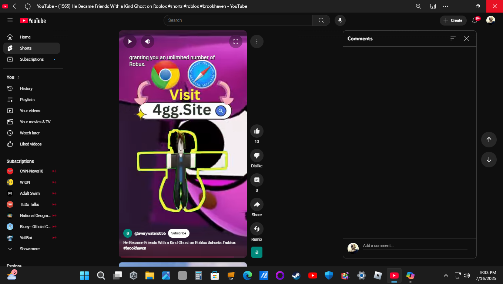503x284 pixels.
Task: Open the title bar zoom magnifier
Action: [419, 6]
